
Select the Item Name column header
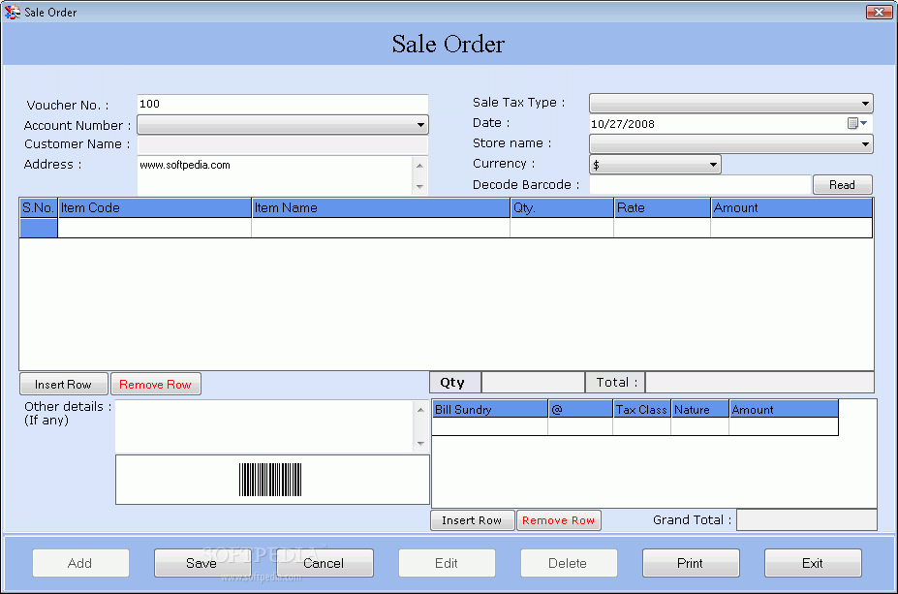pyautogui.click(x=381, y=208)
